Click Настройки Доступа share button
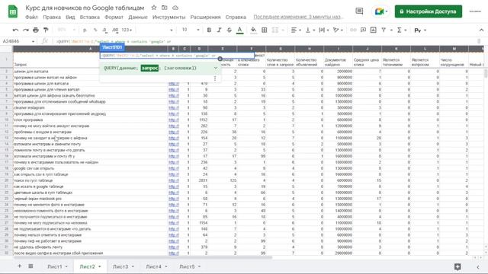The image size is (488, 274). pos(429,11)
